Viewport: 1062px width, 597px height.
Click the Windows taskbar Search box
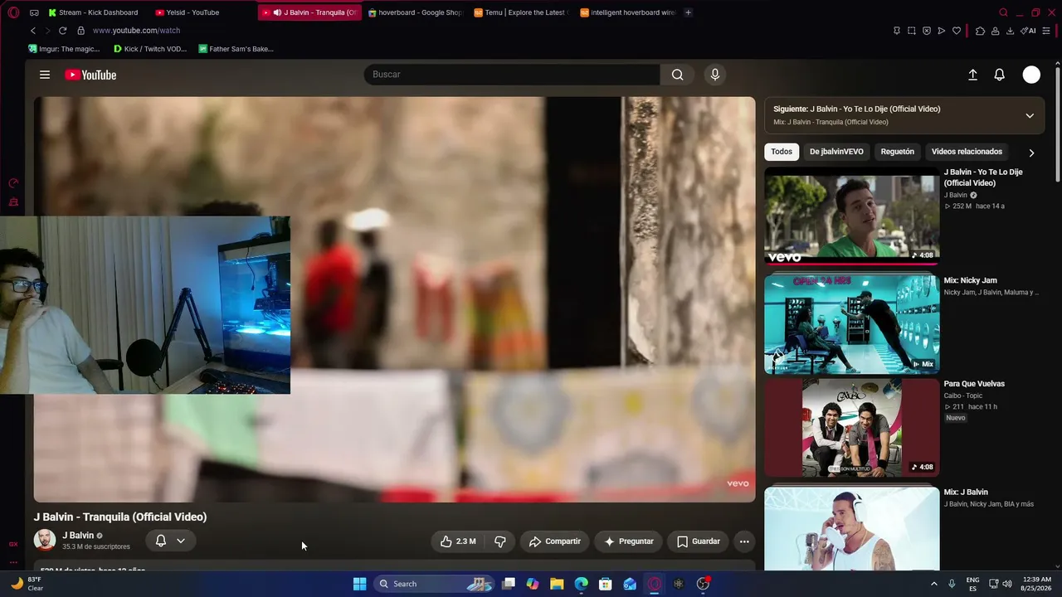point(435,584)
